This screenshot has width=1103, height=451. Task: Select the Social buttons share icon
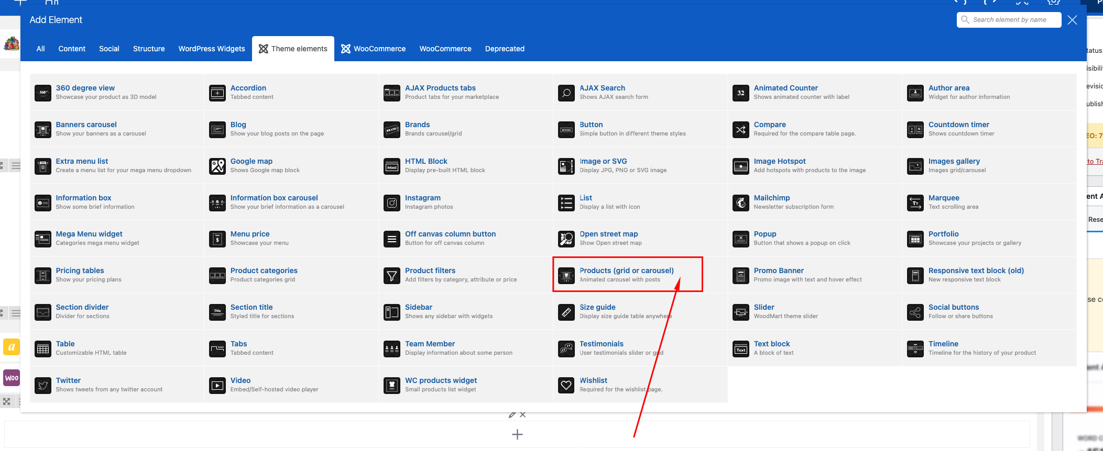pos(915,312)
